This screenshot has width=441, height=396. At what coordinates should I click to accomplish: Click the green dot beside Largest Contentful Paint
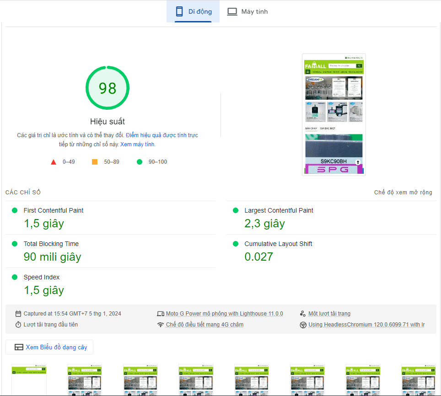pos(236,210)
